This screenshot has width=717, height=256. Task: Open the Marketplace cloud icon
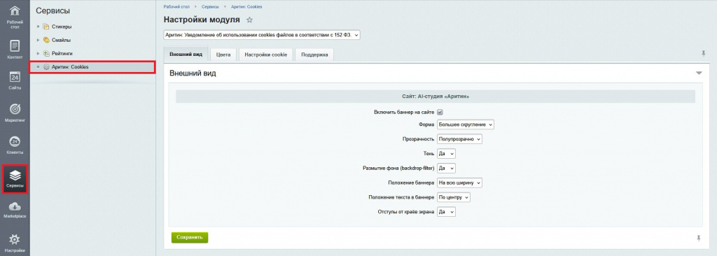(15, 206)
